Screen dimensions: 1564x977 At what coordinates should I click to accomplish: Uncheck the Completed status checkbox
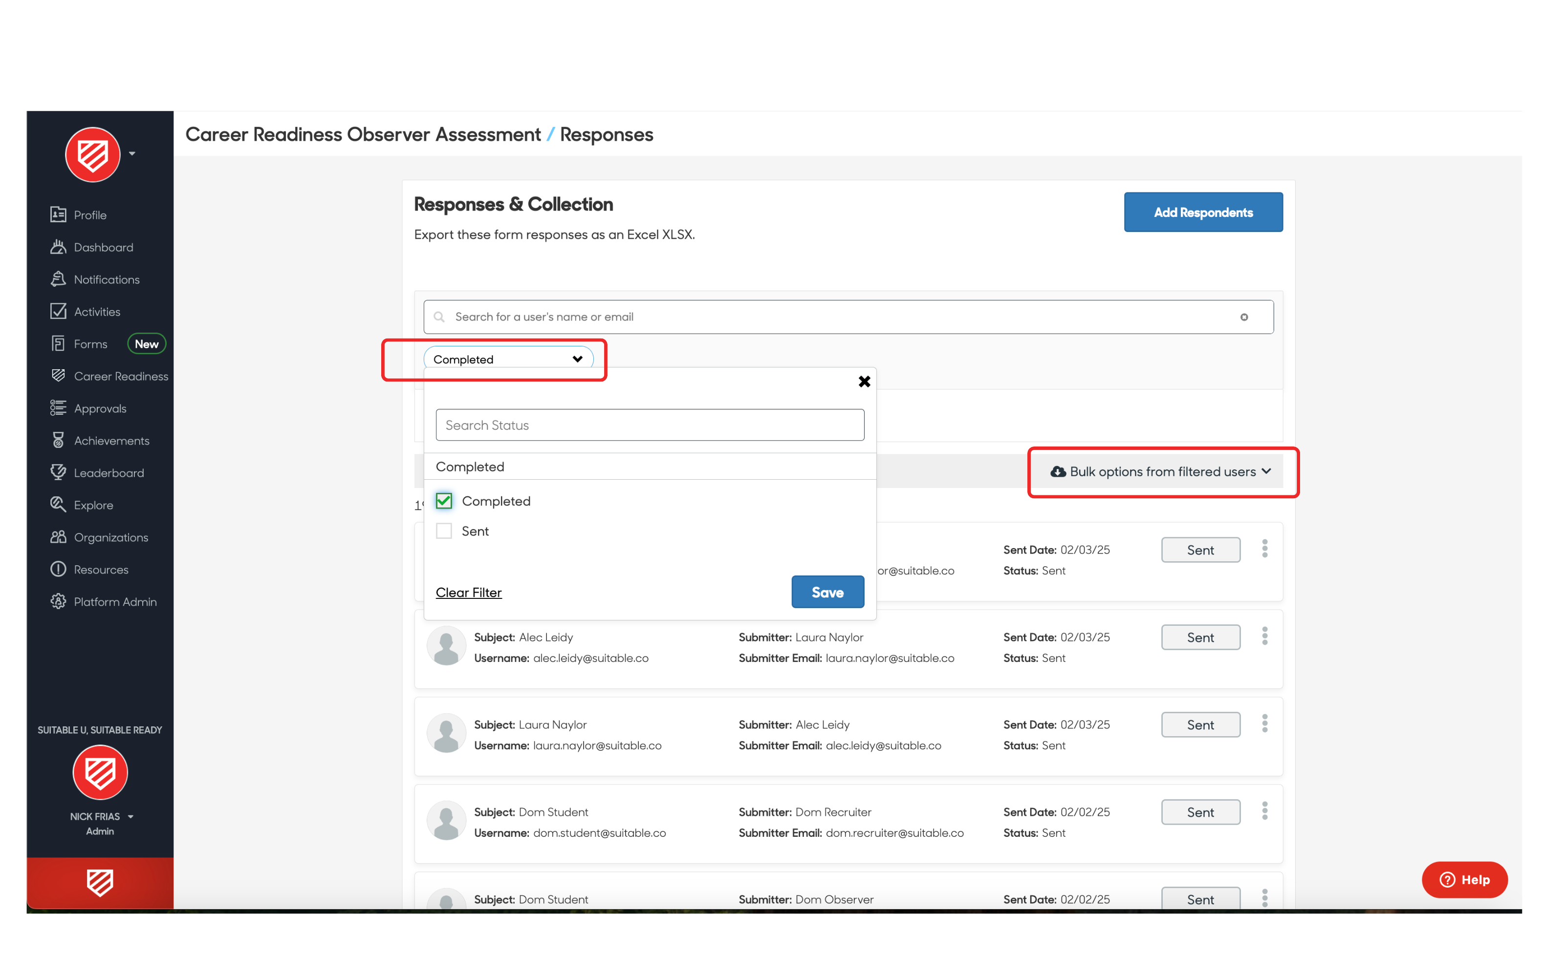tap(444, 501)
